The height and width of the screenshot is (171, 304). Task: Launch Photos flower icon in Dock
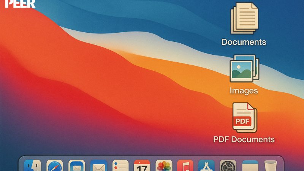pos(164,165)
